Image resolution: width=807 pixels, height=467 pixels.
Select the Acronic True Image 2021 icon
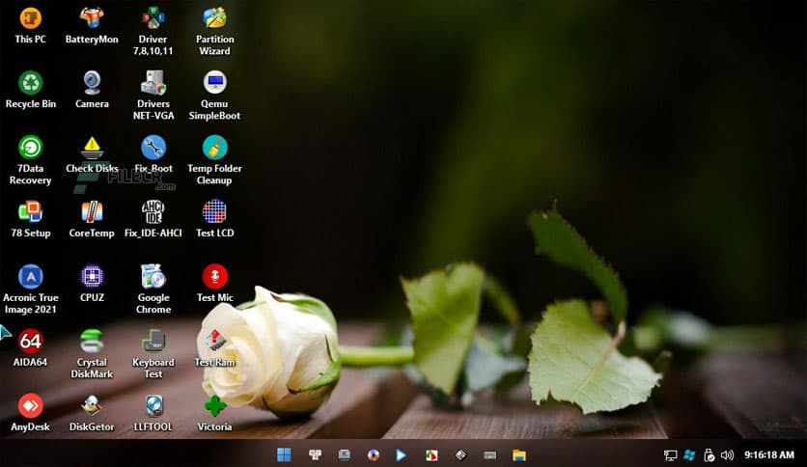(31, 277)
